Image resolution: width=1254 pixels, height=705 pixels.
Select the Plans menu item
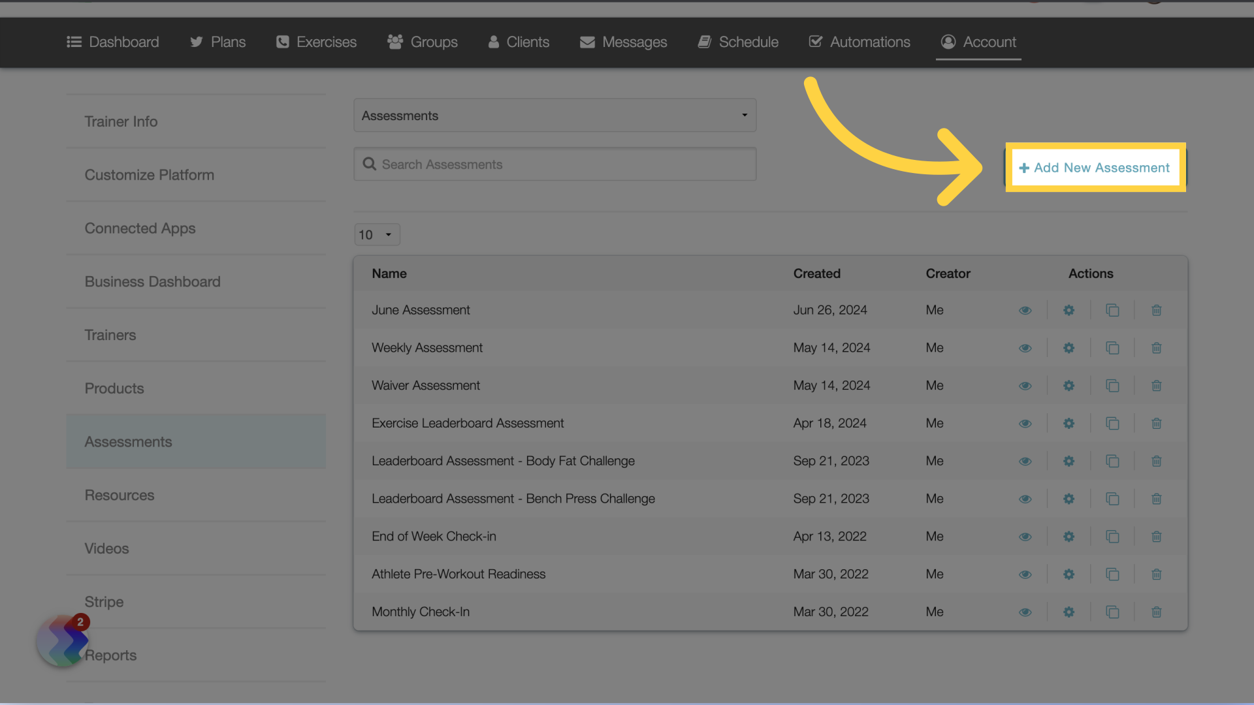pyautogui.click(x=218, y=41)
